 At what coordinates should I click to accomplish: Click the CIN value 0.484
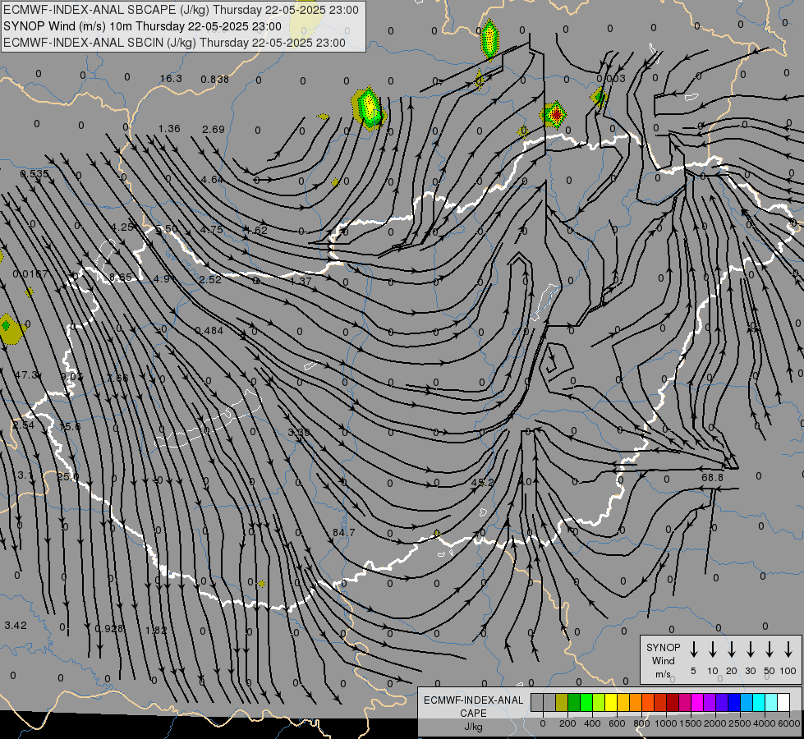209,331
